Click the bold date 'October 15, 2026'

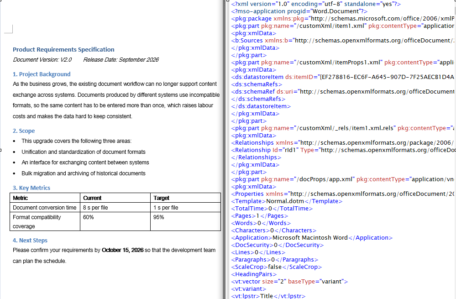(122, 250)
